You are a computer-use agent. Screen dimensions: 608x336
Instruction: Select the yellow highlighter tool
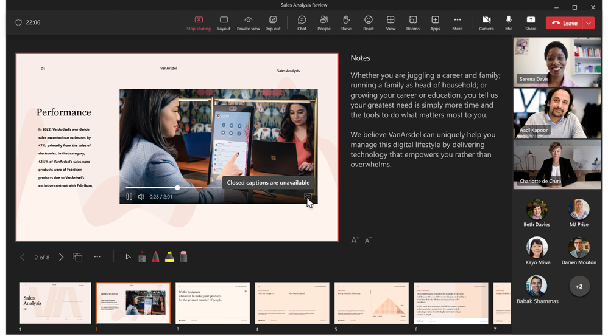pos(169,257)
